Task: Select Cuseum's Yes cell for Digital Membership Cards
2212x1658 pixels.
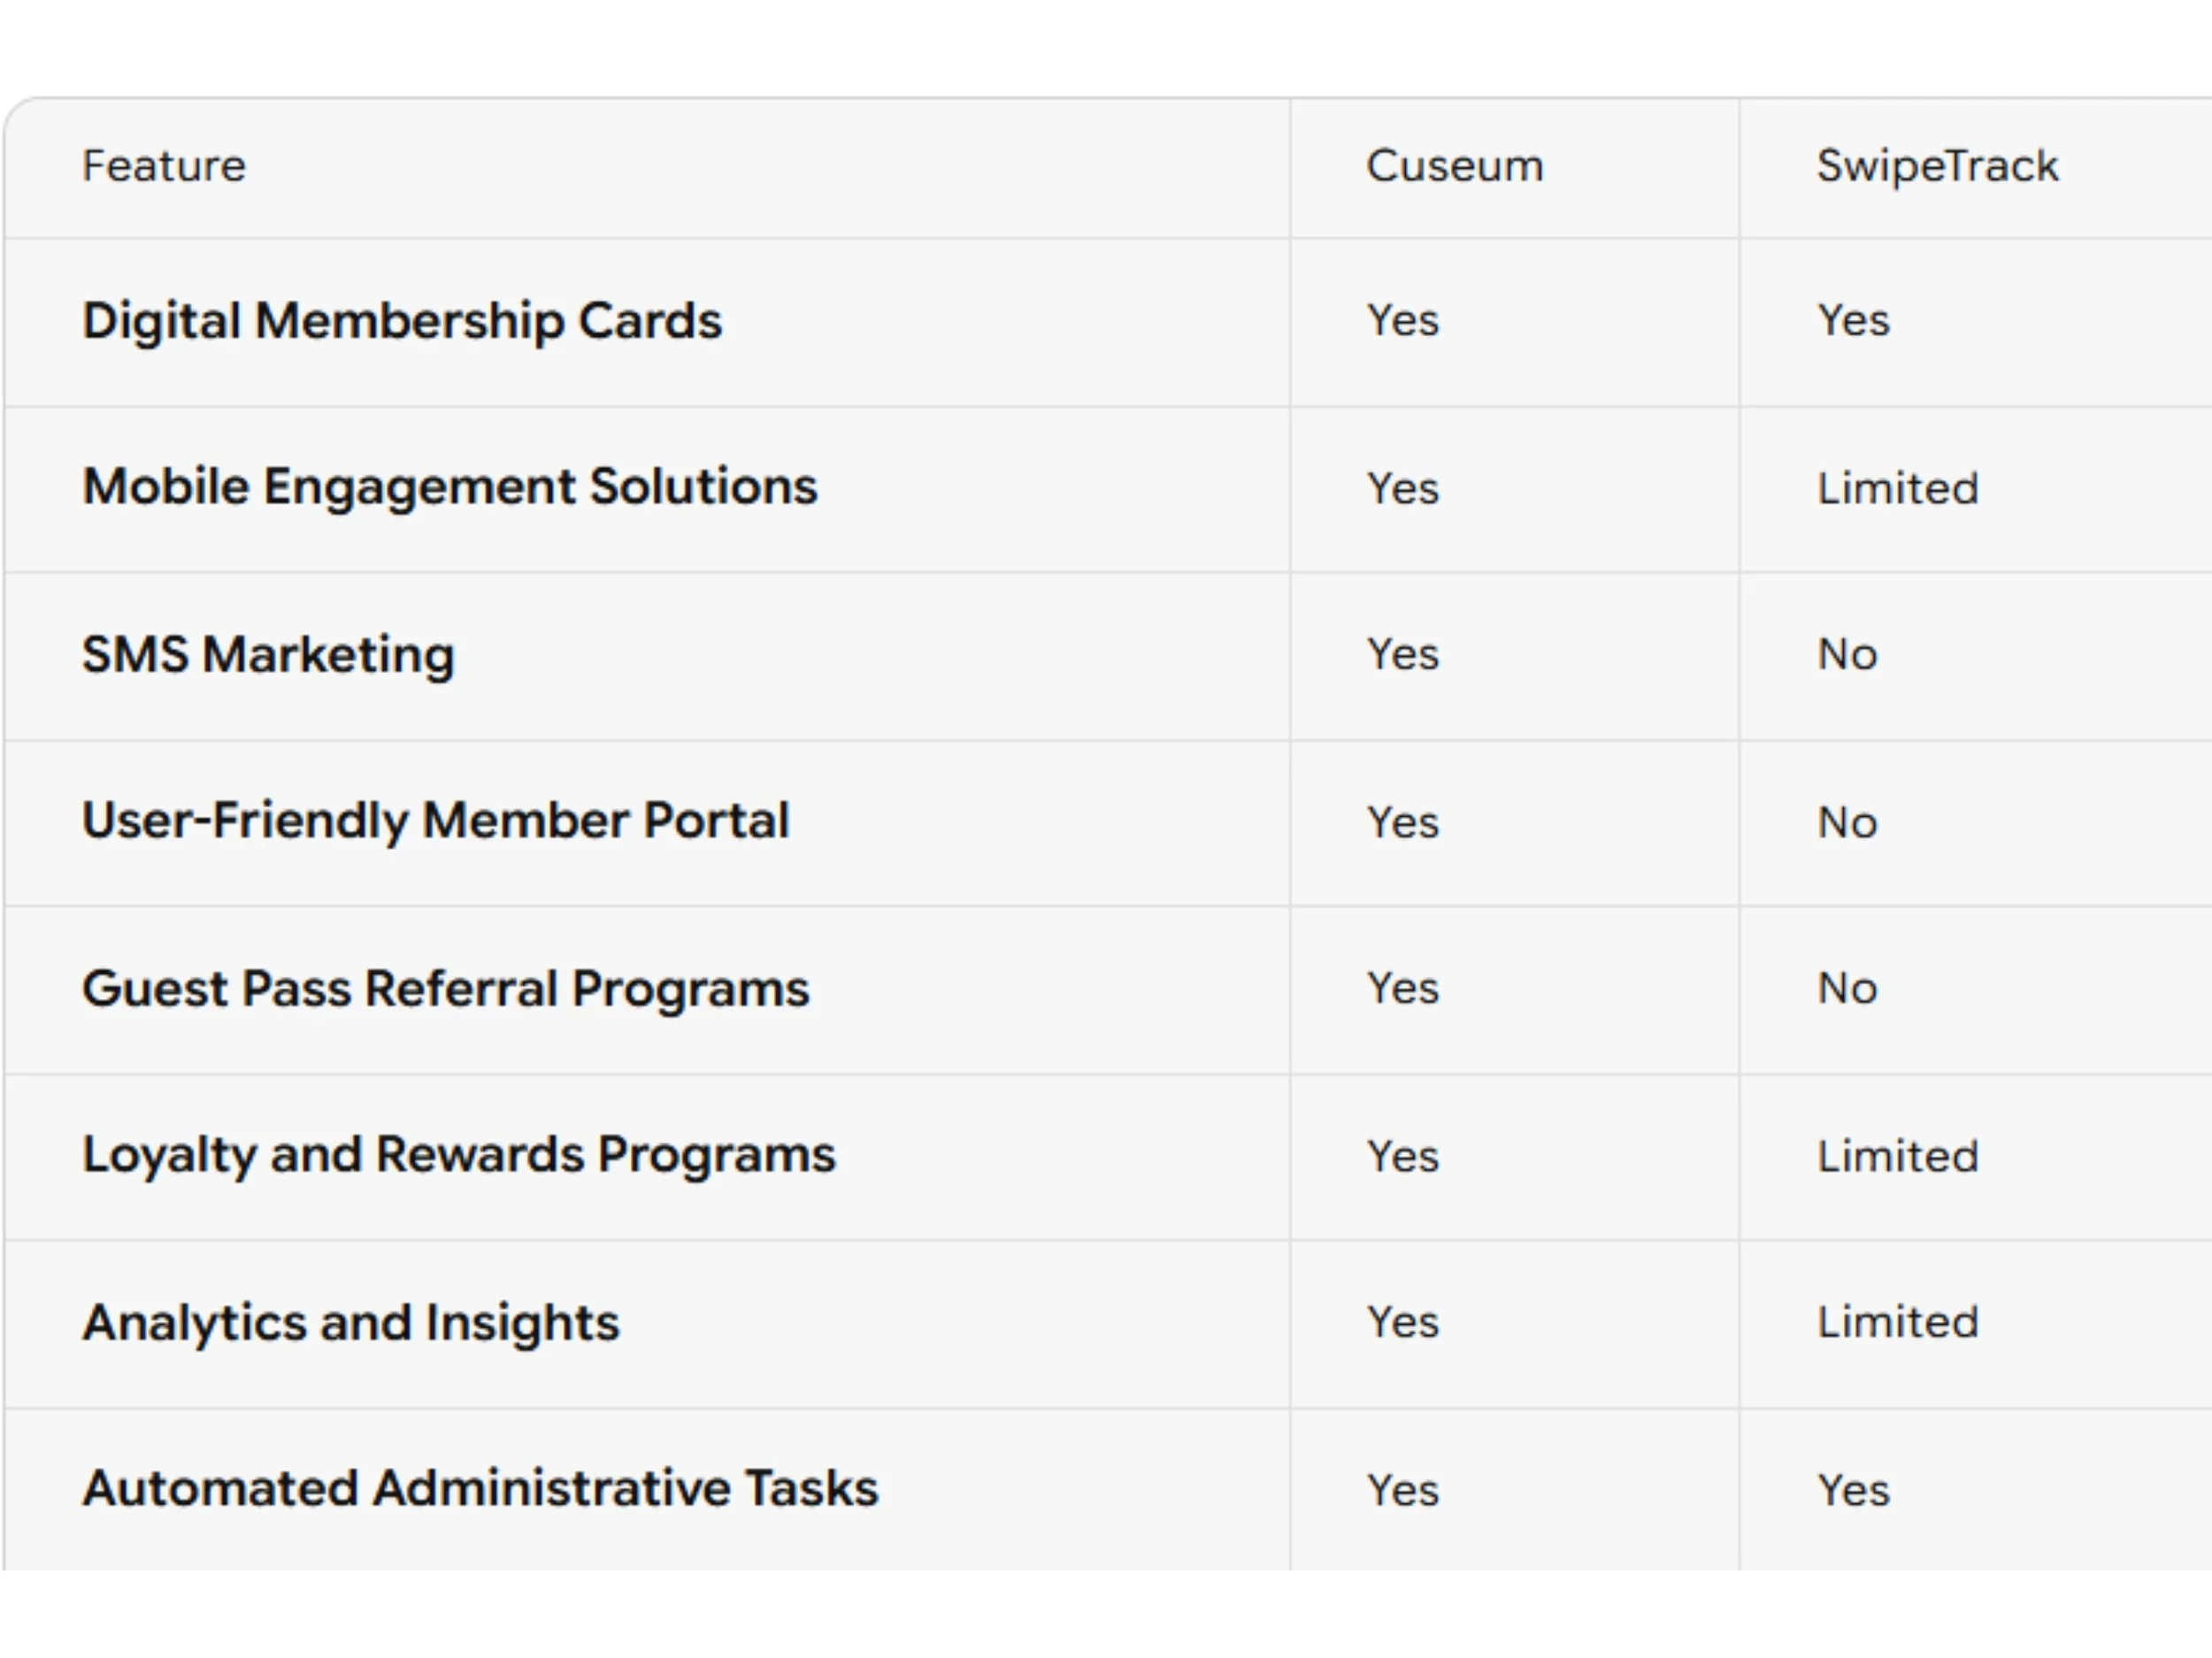Action: pyautogui.click(x=1402, y=321)
